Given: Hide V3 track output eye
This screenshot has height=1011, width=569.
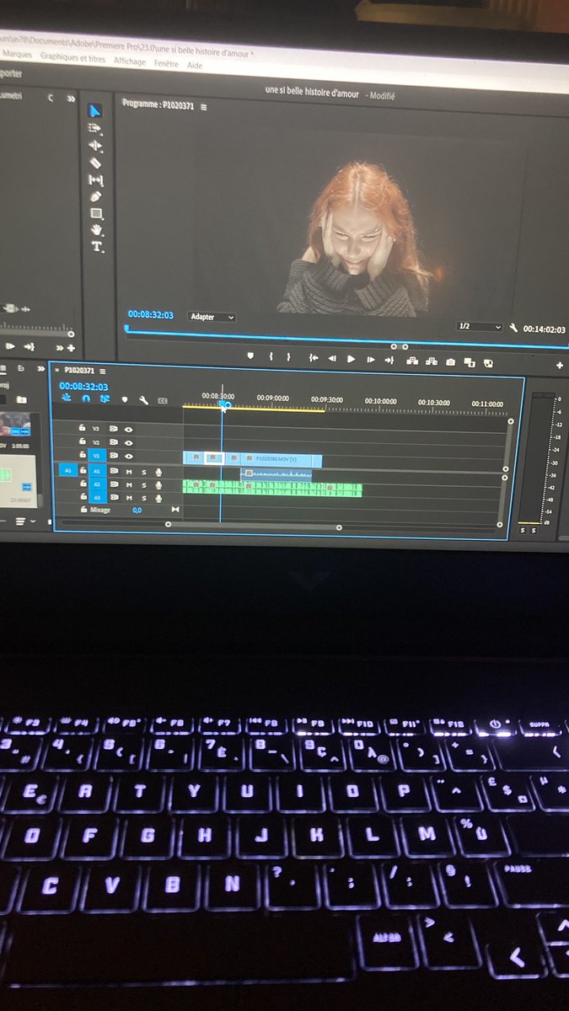Looking at the screenshot, I should pos(129,429).
